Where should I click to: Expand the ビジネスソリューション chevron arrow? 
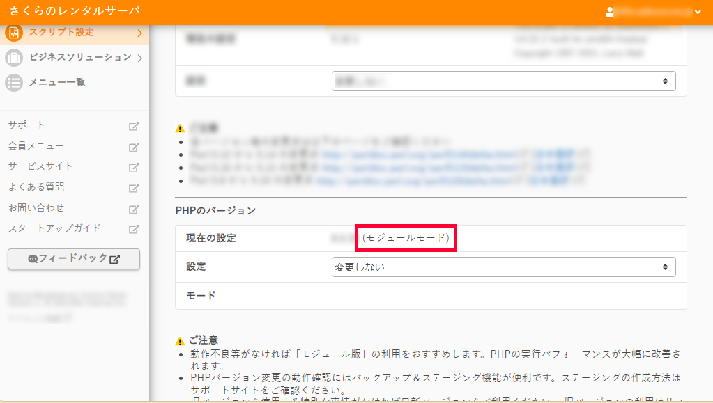[x=139, y=58]
